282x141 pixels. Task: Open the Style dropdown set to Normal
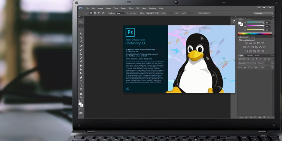pyautogui.click(x=152, y=13)
